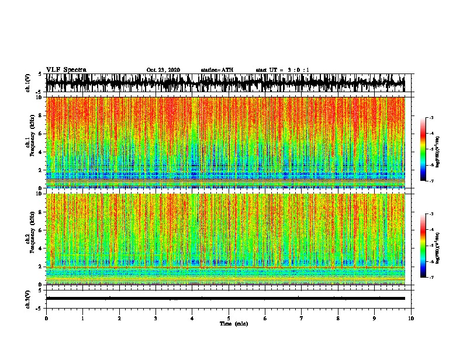This screenshot has width=463, height=357.
Task: Click the ch.2 color bar label "log(PSD)(V²/Hz)"
Action: (438, 248)
